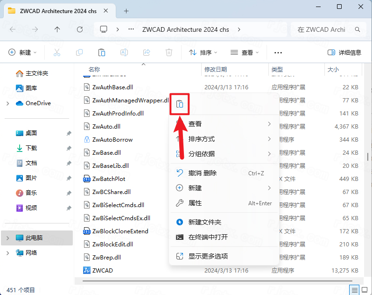Select 属性 from the context menu
This screenshot has height=295, width=372.
[195, 203]
